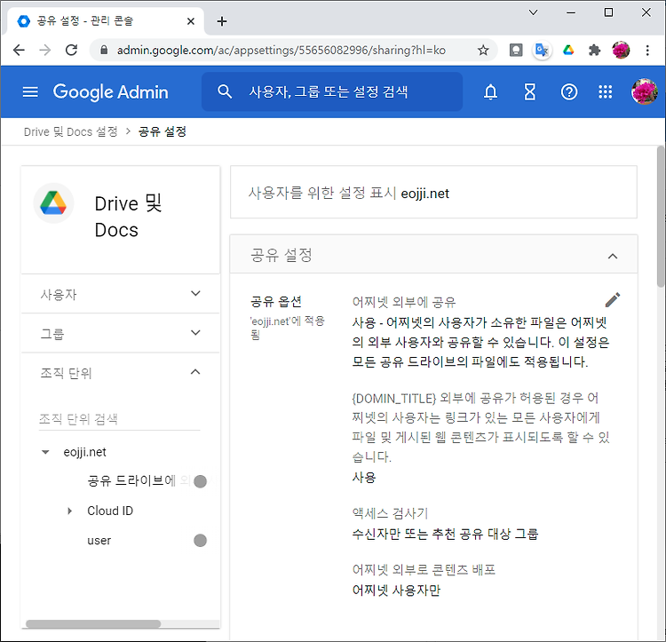Expand the Cloud ID tree node
Screen dimensions: 666x642
pyautogui.click(x=69, y=511)
